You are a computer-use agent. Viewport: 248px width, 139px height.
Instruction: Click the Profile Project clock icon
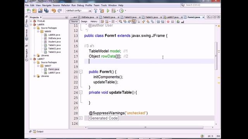(121, 11)
